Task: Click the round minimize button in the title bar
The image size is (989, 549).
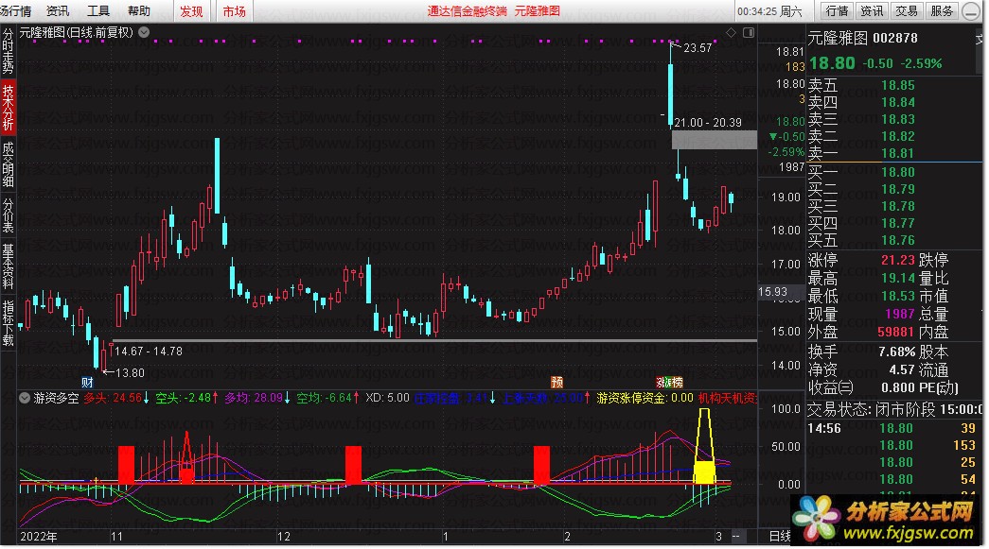Action: coord(971,11)
